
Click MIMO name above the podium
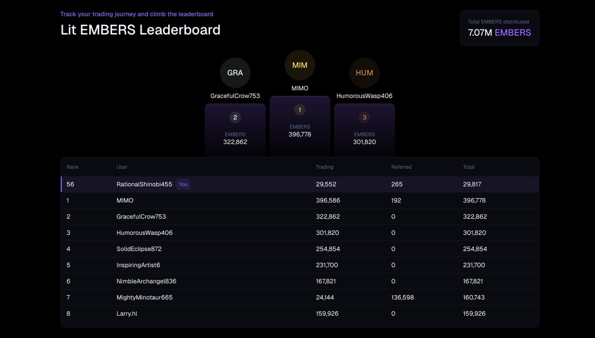point(300,88)
